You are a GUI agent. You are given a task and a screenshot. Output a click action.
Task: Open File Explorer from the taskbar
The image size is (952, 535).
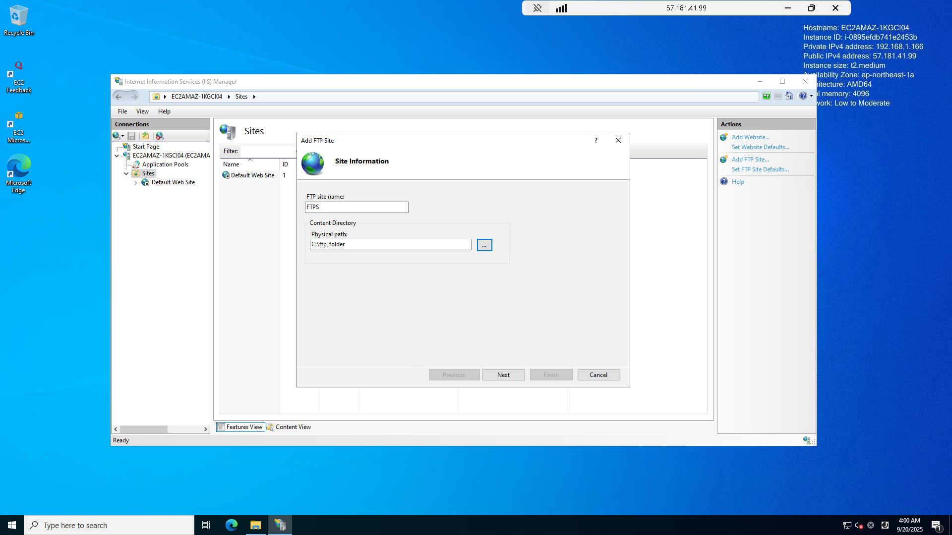(x=255, y=525)
